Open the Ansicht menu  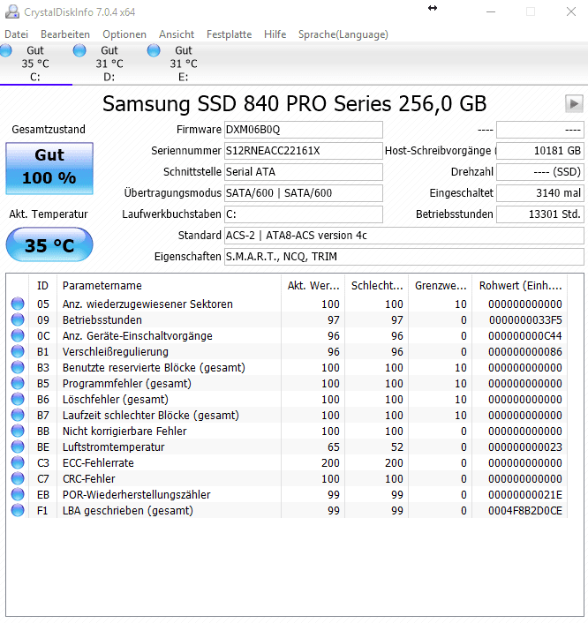pyautogui.click(x=177, y=34)
